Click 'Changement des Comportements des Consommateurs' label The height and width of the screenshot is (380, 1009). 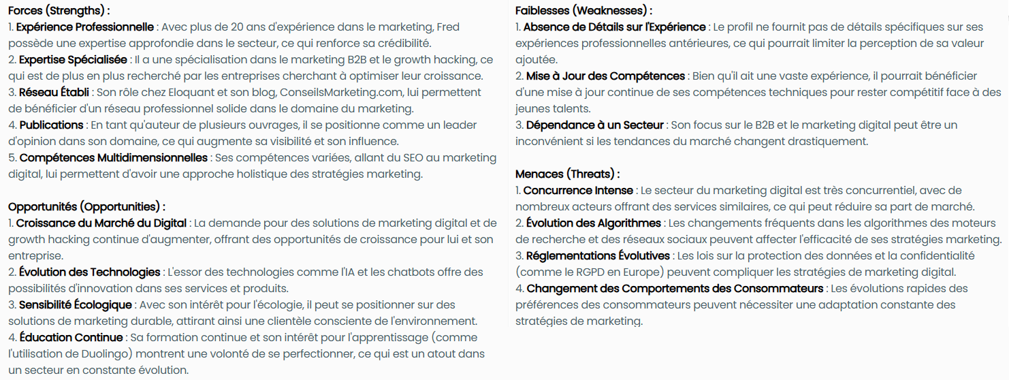675,289
